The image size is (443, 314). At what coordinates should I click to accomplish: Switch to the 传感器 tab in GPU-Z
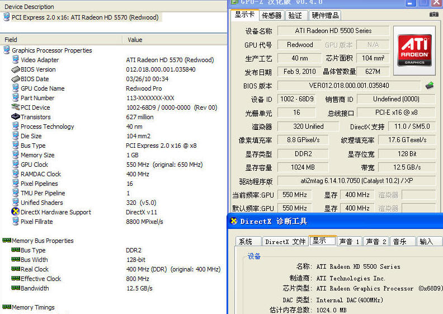point(271,15)
